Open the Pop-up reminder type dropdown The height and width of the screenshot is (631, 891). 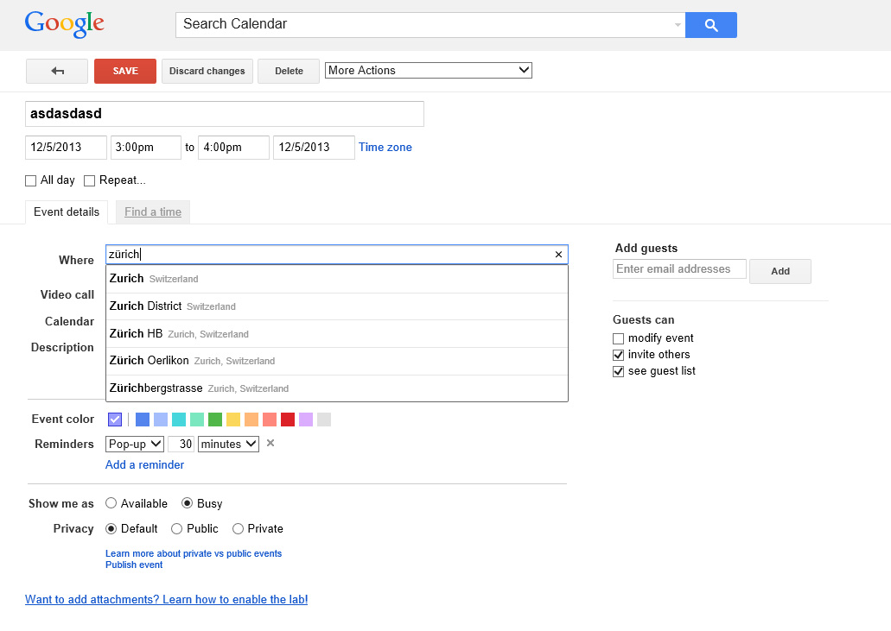click(135, 444)
